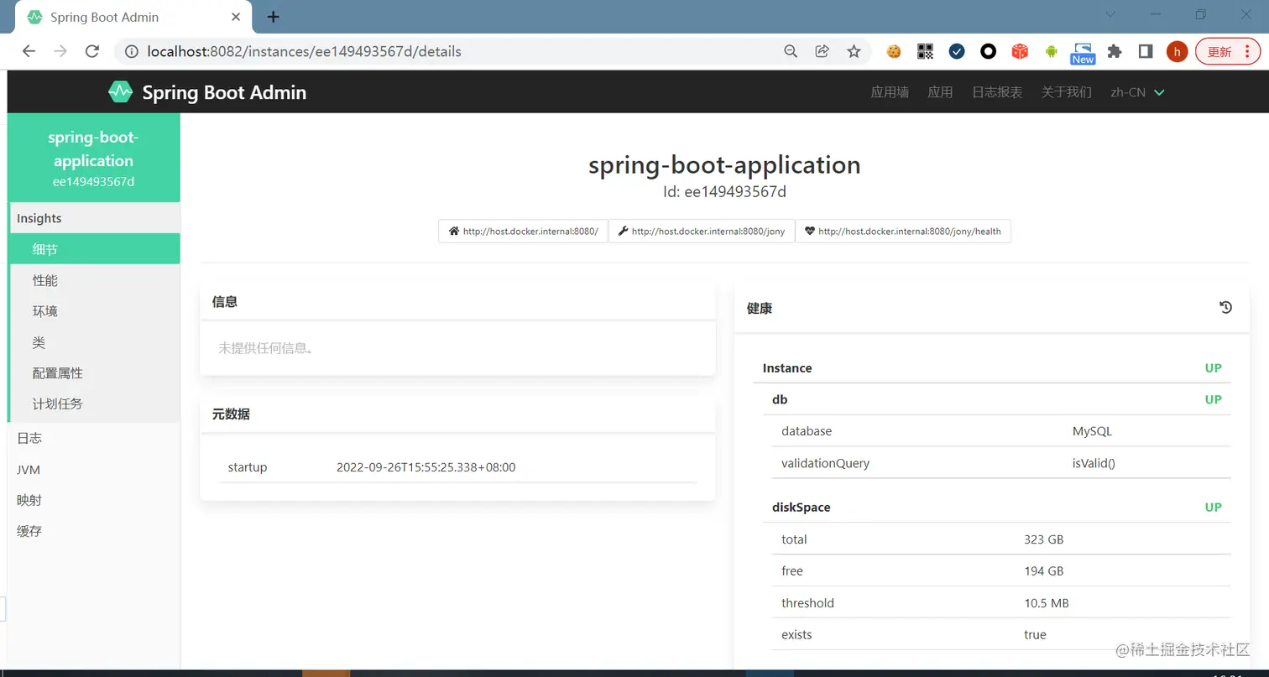Open 应用 in the top navigation
Screen dimensions: 1269x677
click(940, 92)
